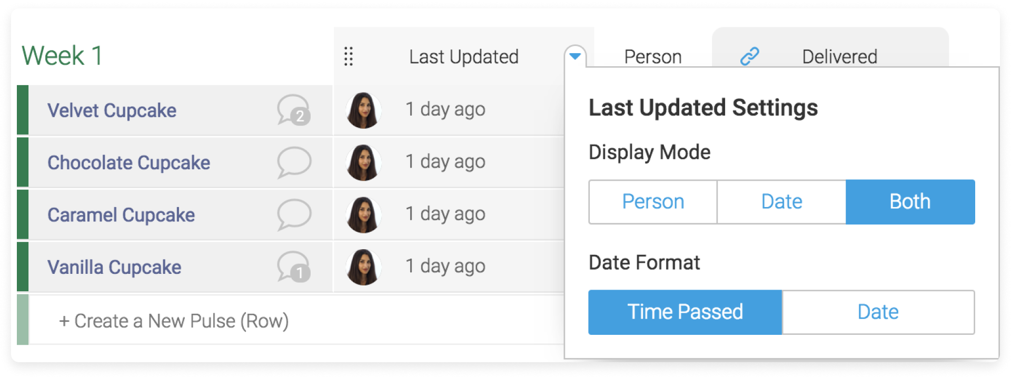Click the Last Updated column drag handle
This screenshot has width=1011, height=379.
click(x=348, y=56)
